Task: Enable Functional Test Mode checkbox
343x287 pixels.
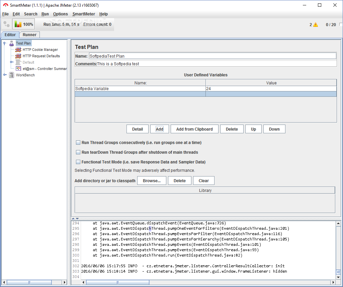Action: 78,162
